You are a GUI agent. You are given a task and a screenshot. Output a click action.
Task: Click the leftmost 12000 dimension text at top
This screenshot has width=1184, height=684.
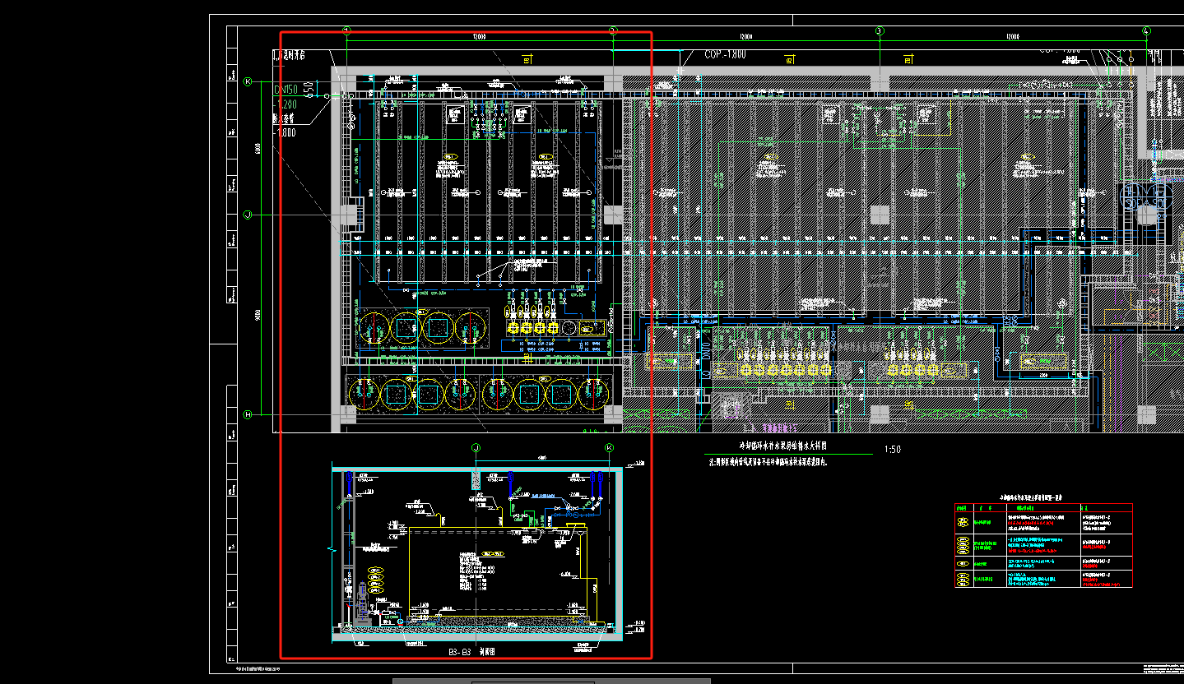click(x=479, y=37)
